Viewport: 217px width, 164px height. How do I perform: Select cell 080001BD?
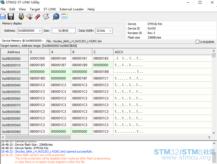point(39,78)
